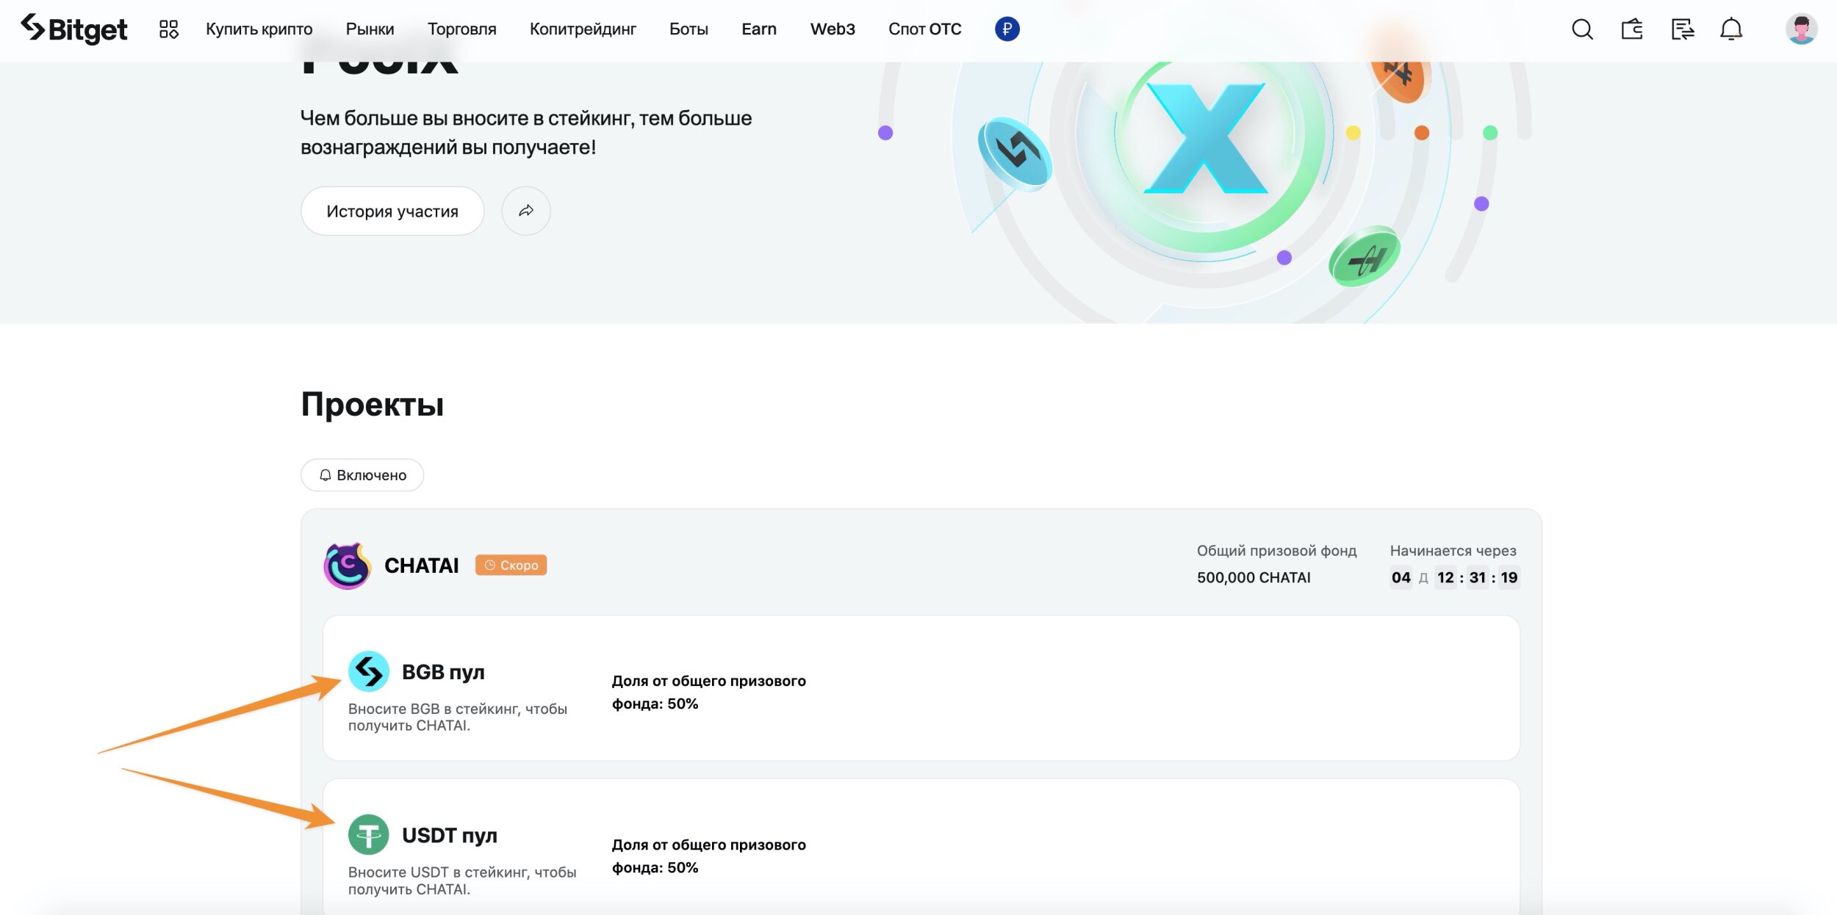
Task: Click the CHATAI project logo
Action: click(348, 565)
